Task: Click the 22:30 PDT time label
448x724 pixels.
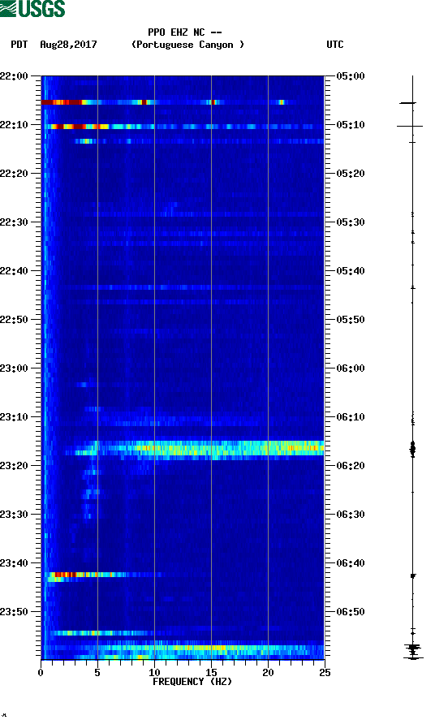Action: [14, 222]
